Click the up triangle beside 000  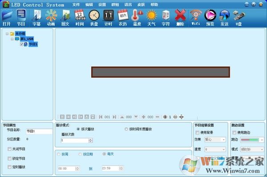(122, 117)
